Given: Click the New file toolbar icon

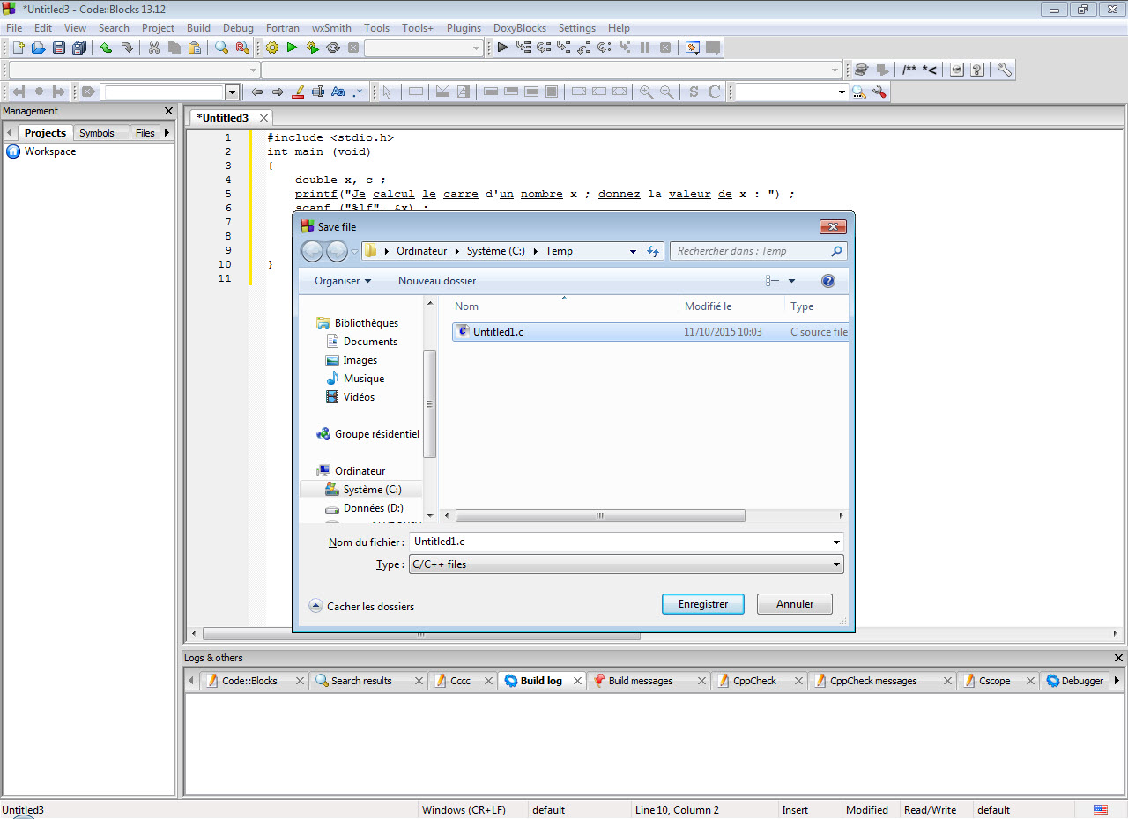Looking at the screenshot, I should (18, 48).
